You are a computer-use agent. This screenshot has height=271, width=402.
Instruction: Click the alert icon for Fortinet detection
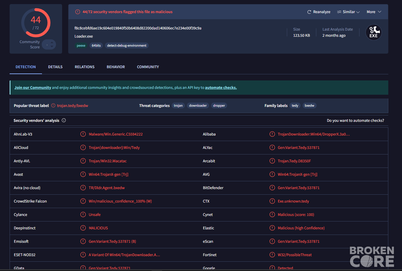(272, 255)
